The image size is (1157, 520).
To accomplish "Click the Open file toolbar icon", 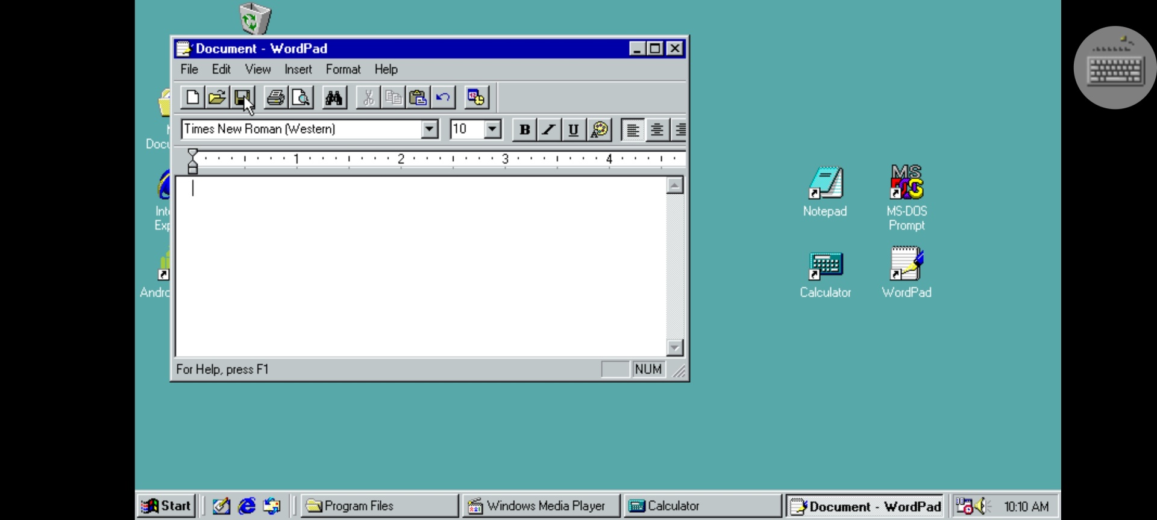I will tap(217, 97).
